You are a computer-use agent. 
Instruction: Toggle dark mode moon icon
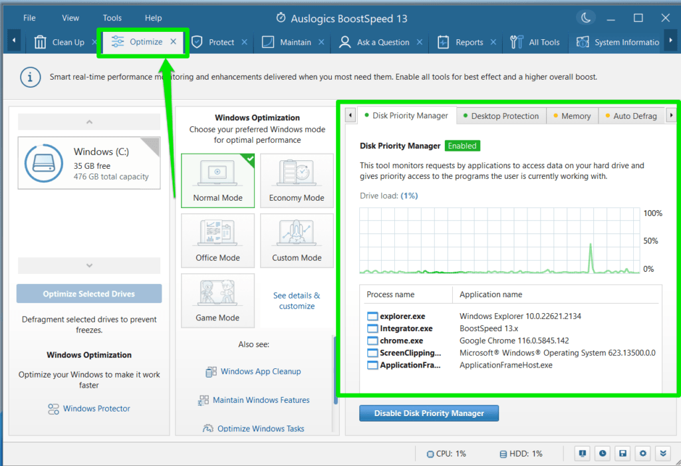(x=586, y=18)
